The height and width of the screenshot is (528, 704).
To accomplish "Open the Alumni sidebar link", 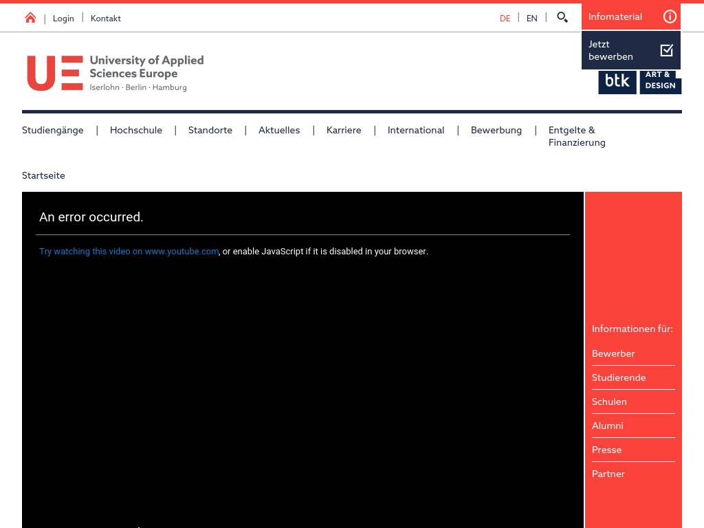I will pos(608,426).
